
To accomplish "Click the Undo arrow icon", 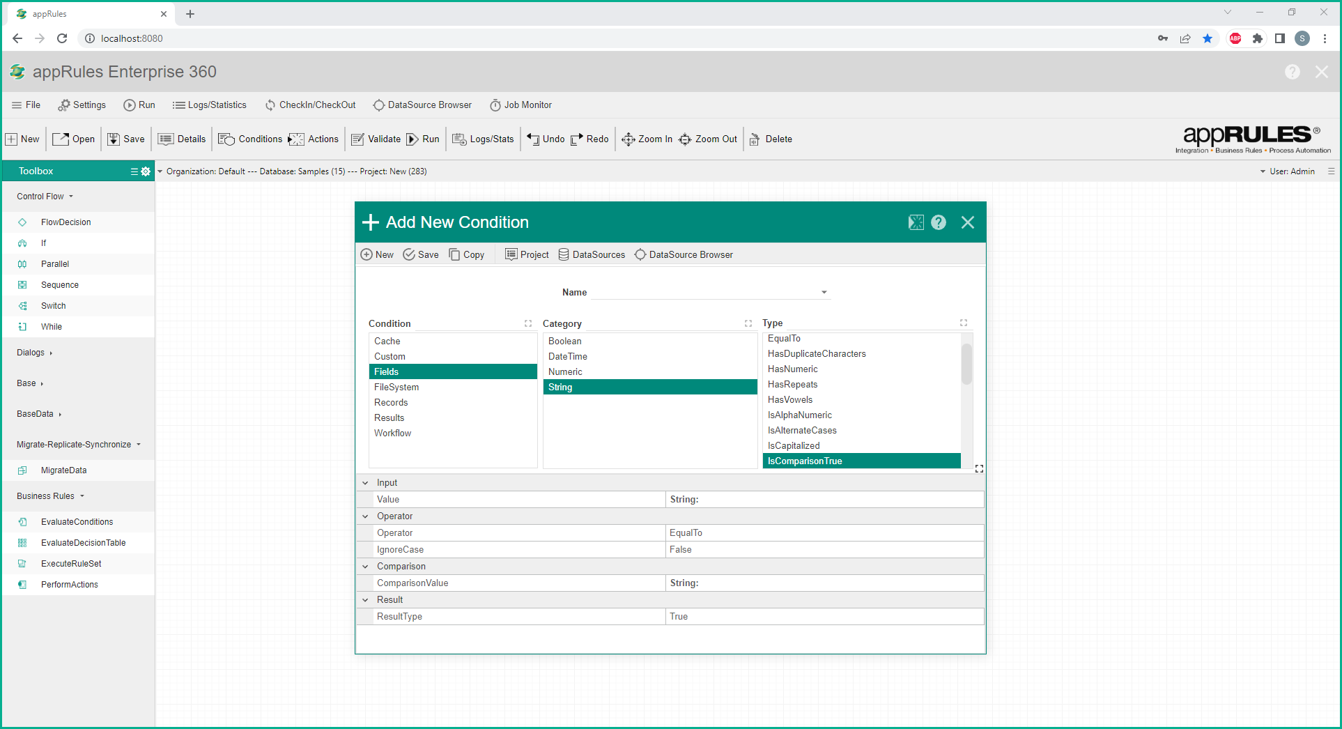I will [533, 139].
